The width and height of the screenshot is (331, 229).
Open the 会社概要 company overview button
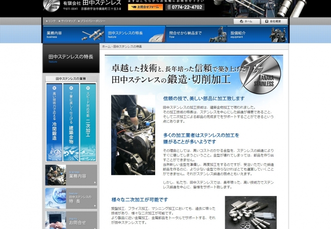[274, 21]
